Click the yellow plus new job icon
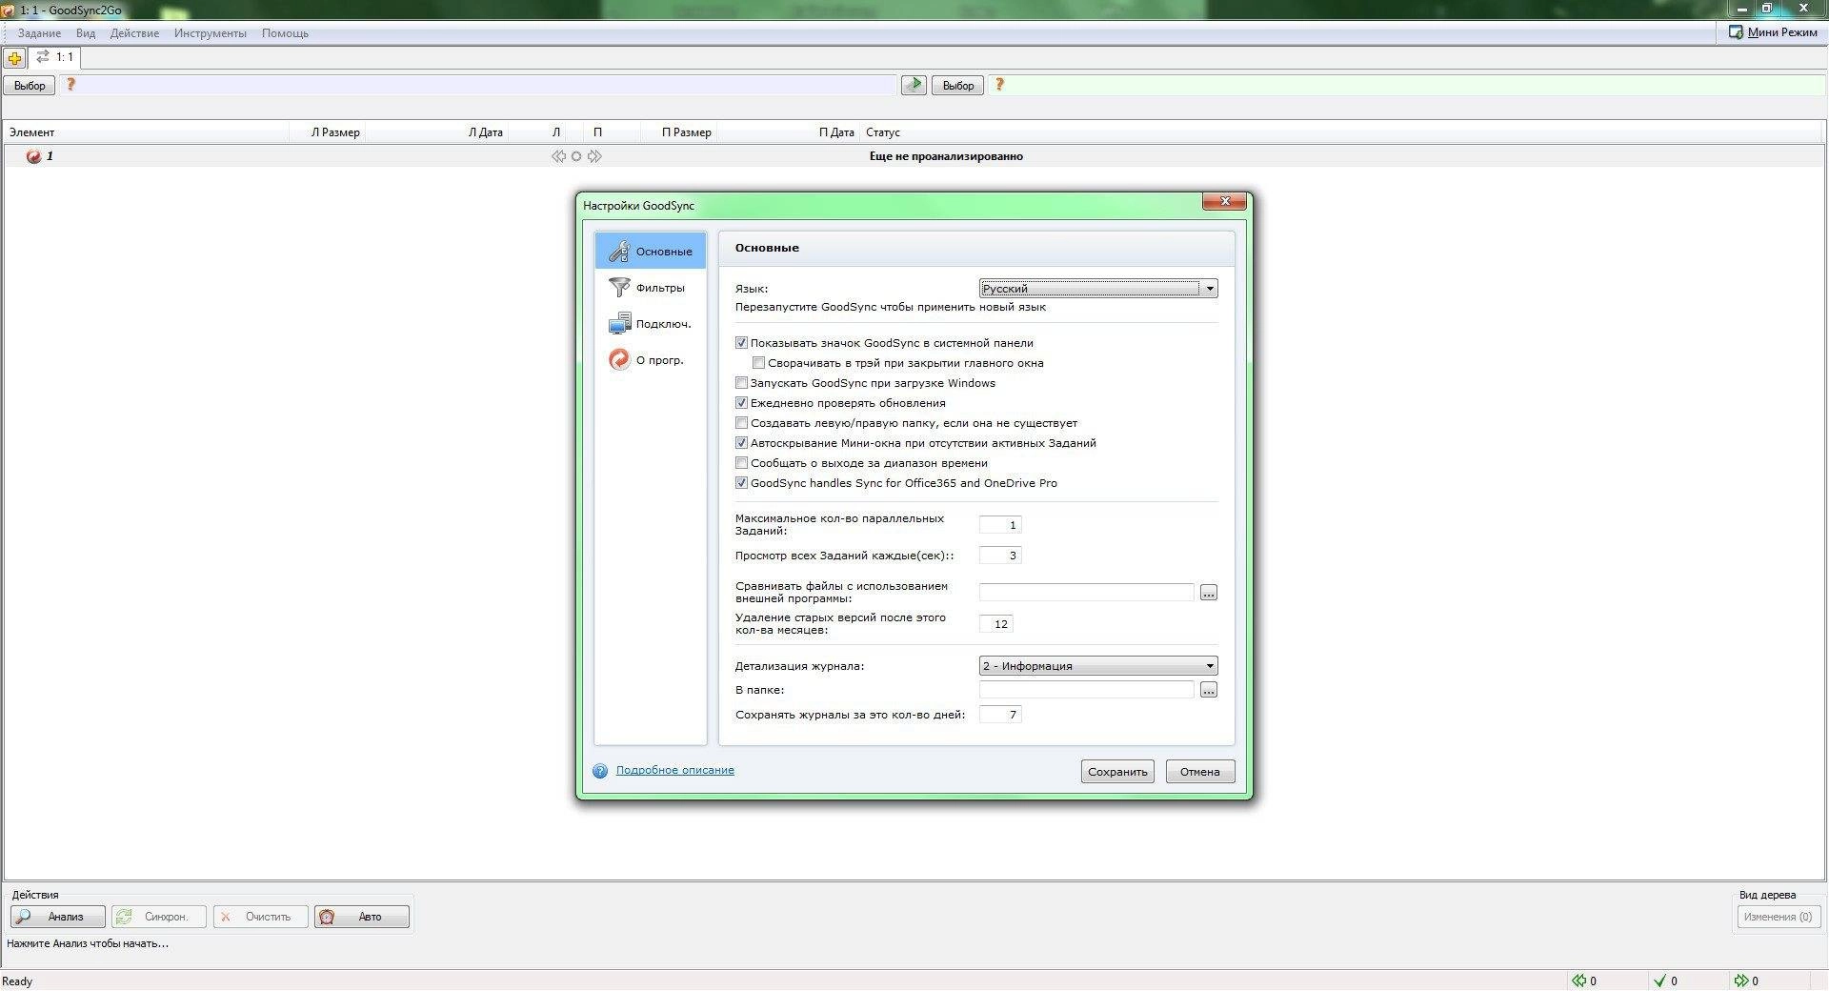 click(x=14, y=58)
